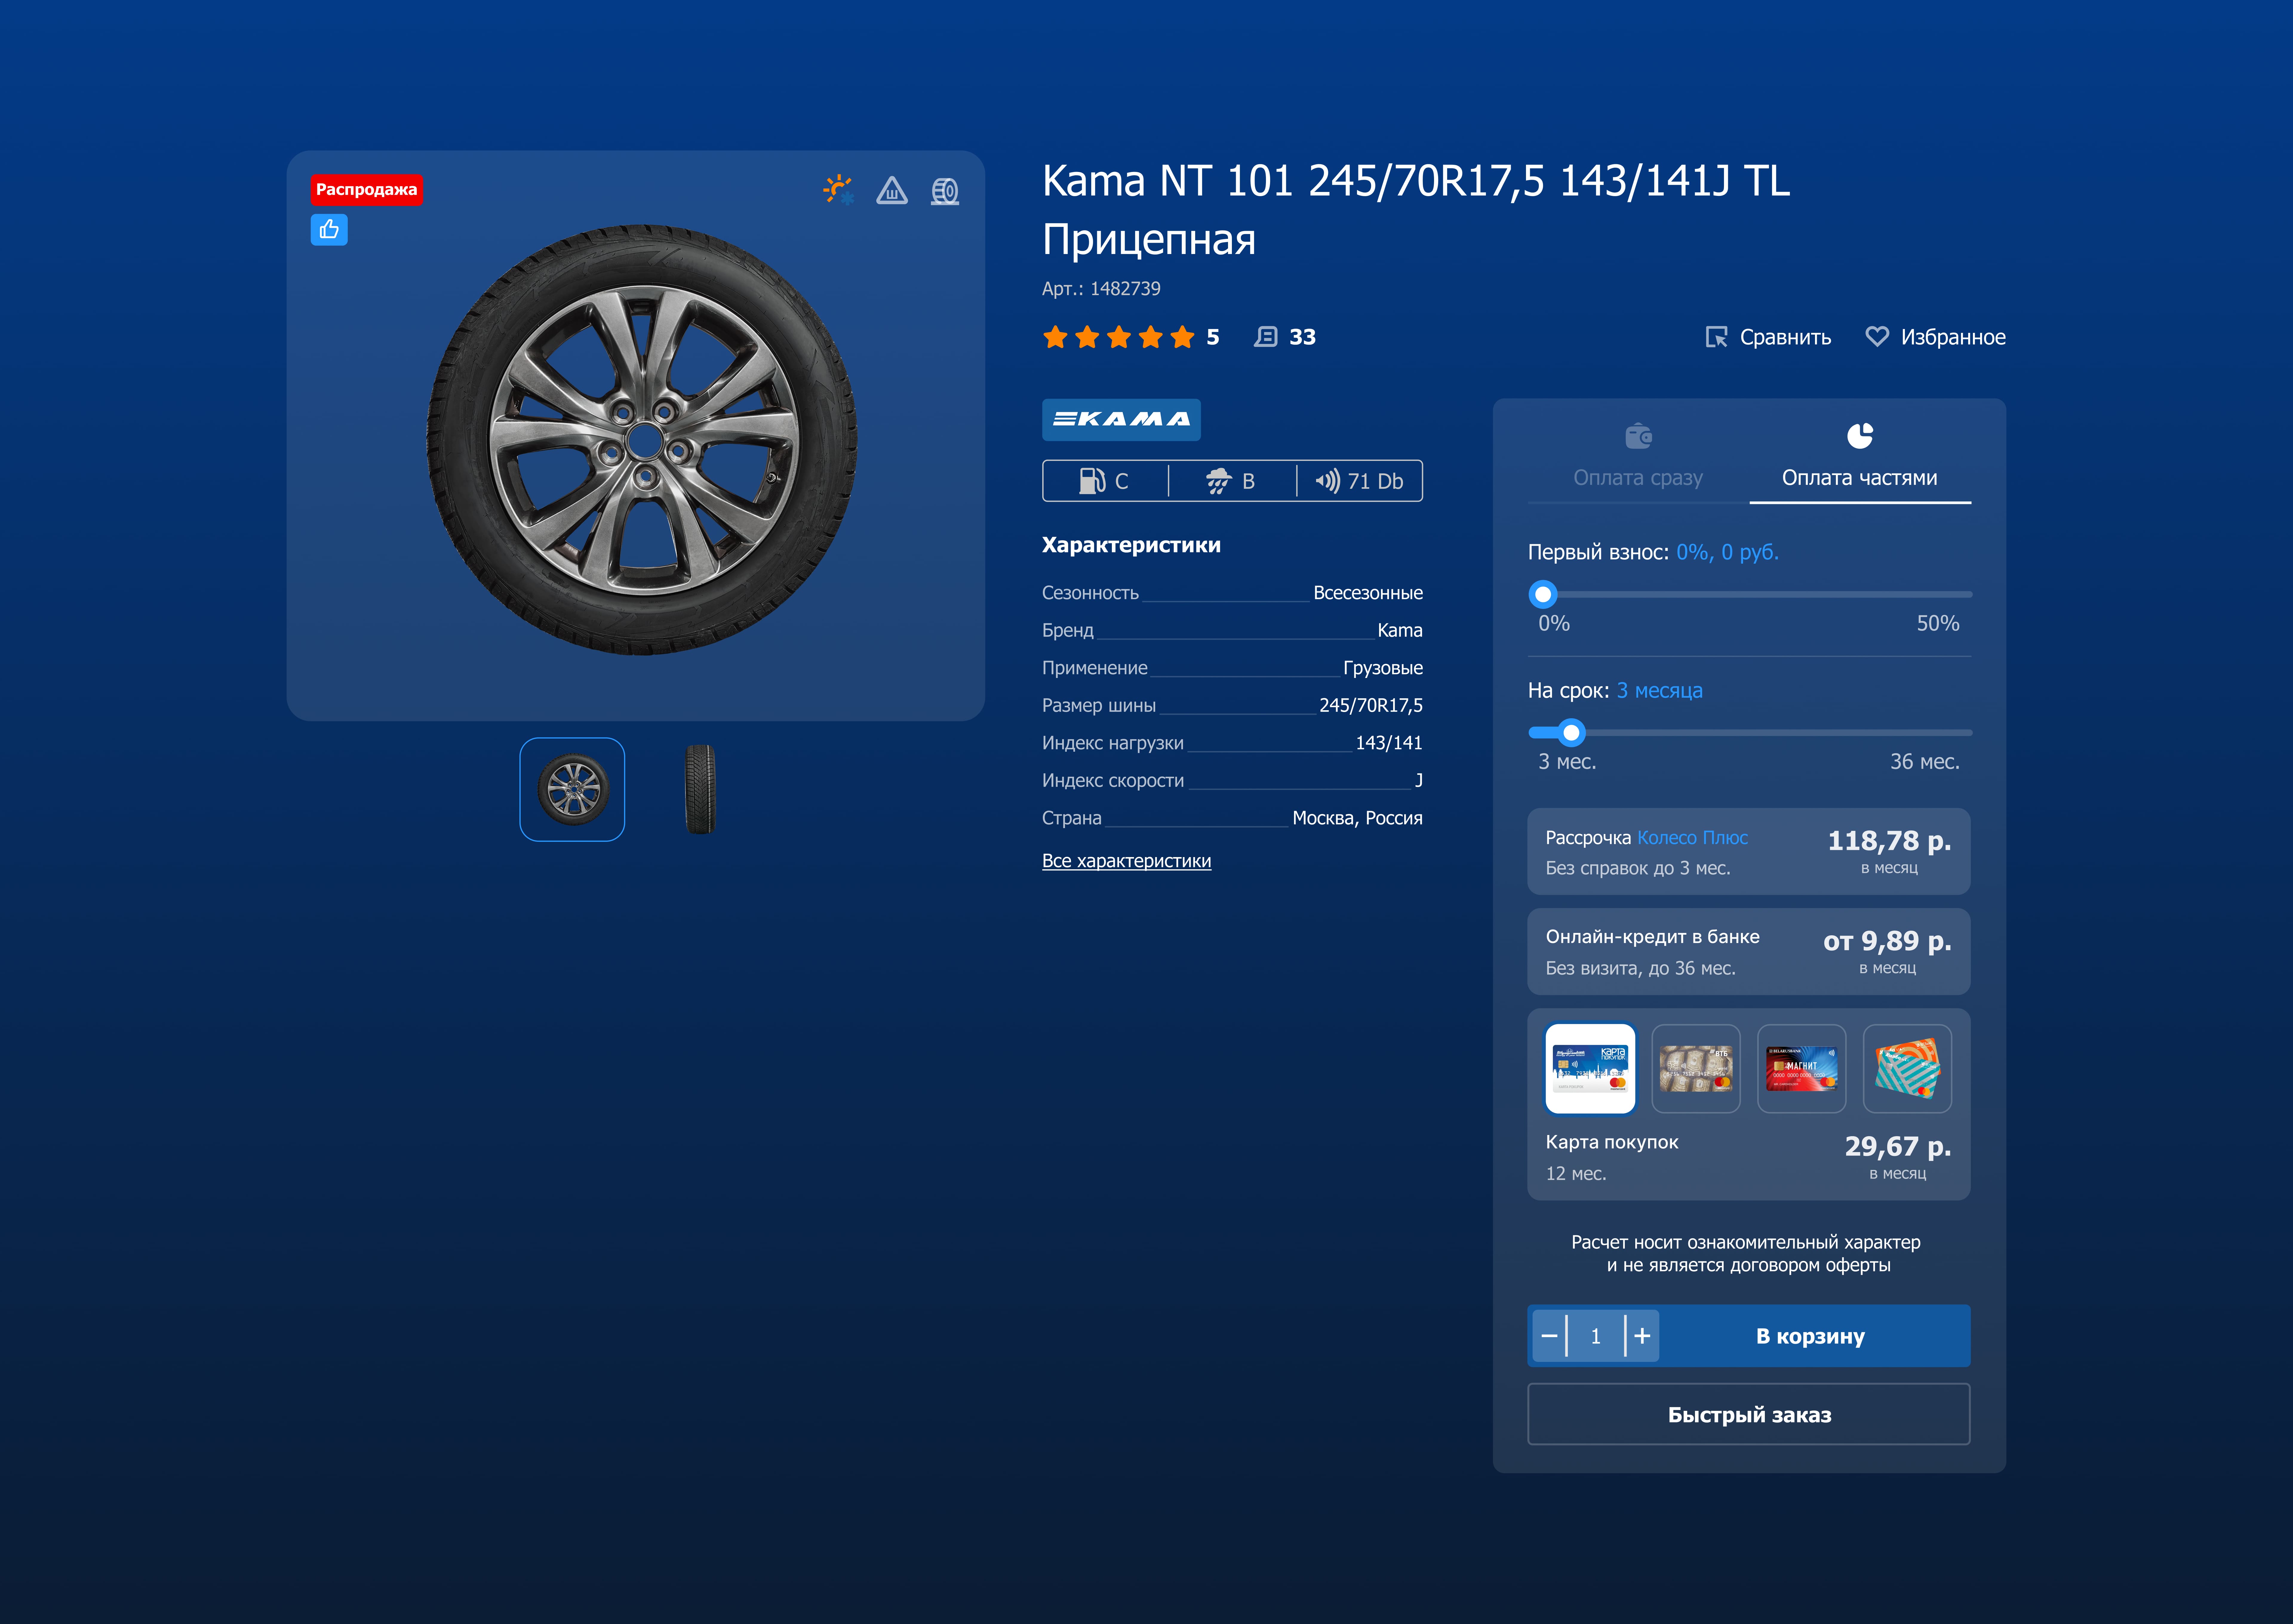
Task: Click the reviews count icon
Action: (1266, 337)
